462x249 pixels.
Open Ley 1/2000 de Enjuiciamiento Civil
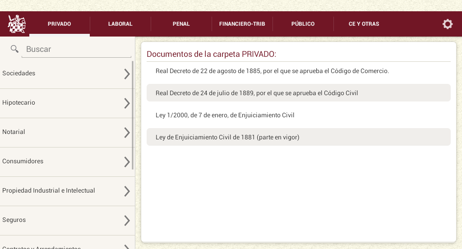[x=299, y=115]
